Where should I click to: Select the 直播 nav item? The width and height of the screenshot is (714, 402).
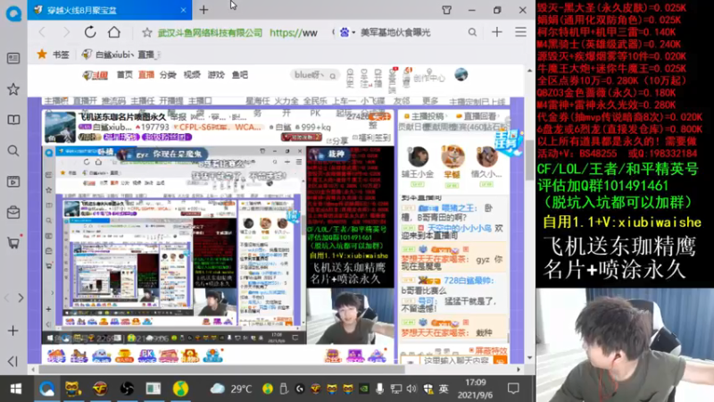tap(146, 75)
